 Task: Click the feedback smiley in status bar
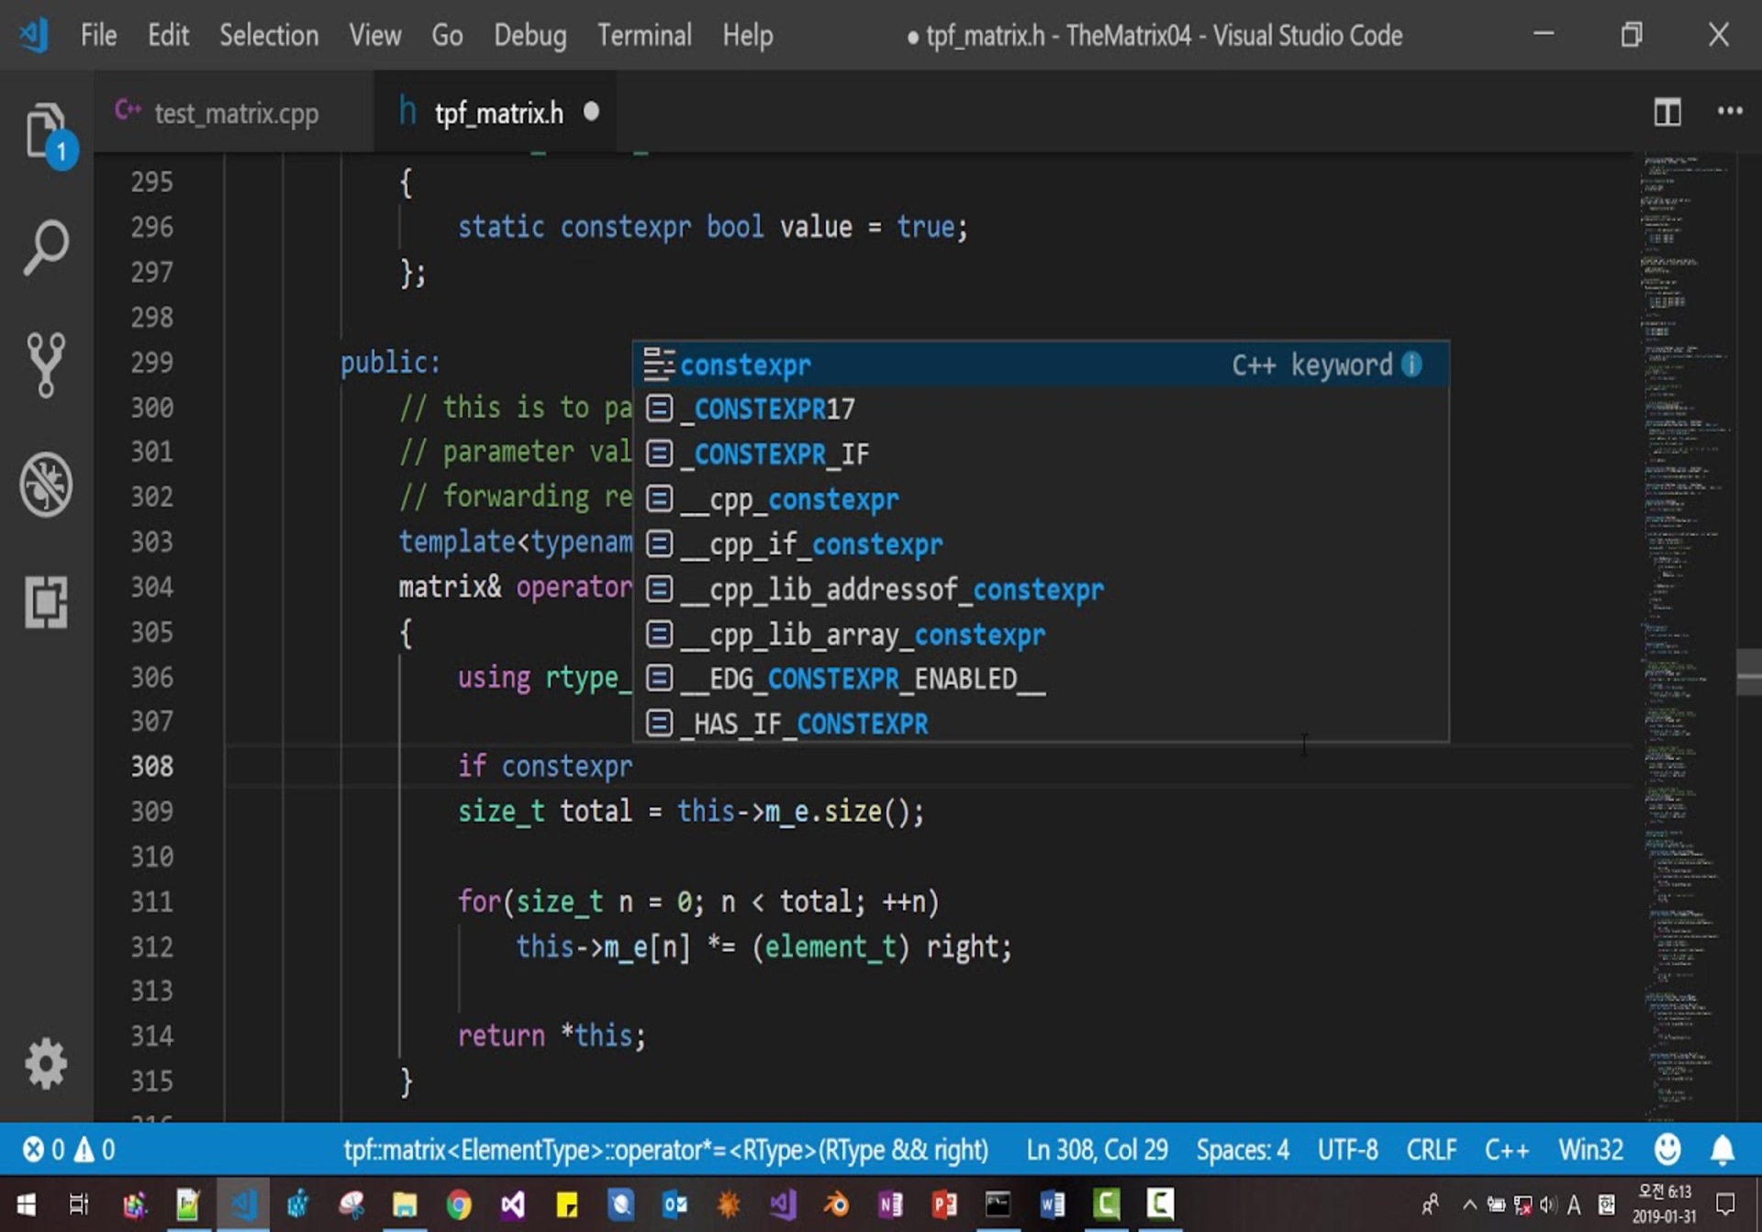[x=1667, y=1149]
